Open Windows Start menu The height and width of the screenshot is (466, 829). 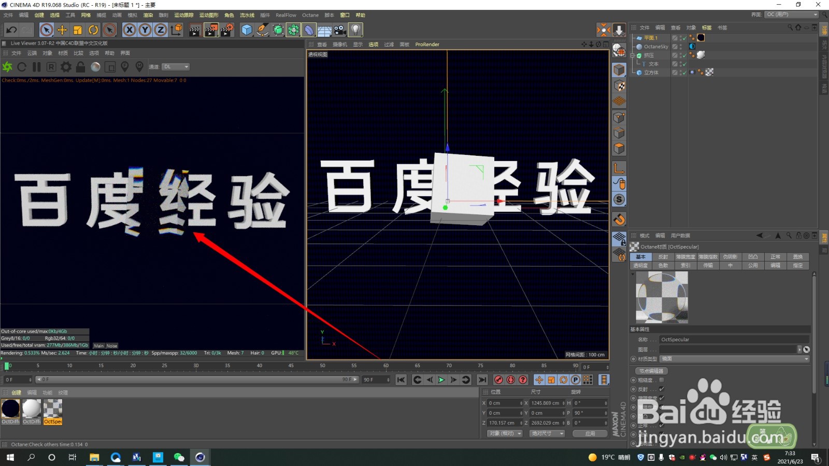[10, 457]
